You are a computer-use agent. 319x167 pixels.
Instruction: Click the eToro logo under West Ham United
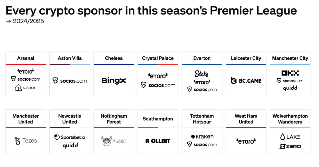pos(246,141)
